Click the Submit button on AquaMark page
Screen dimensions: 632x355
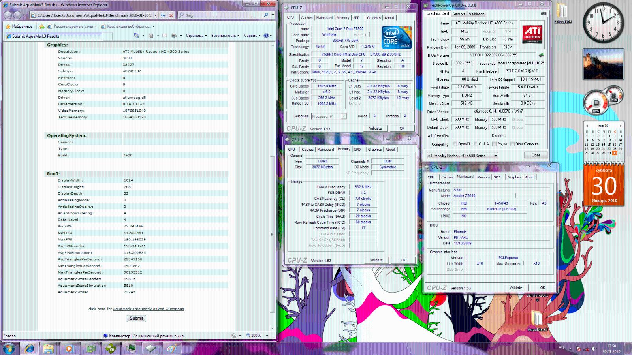136,318
